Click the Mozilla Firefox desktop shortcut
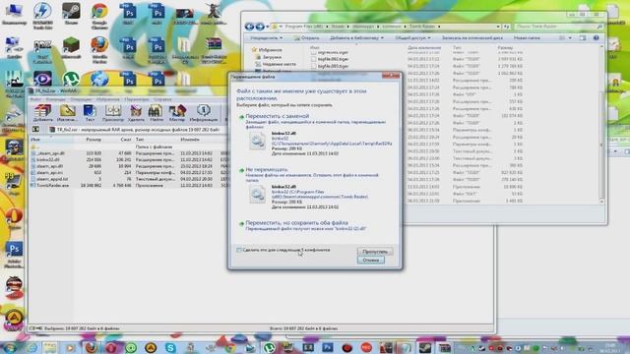 99,50
